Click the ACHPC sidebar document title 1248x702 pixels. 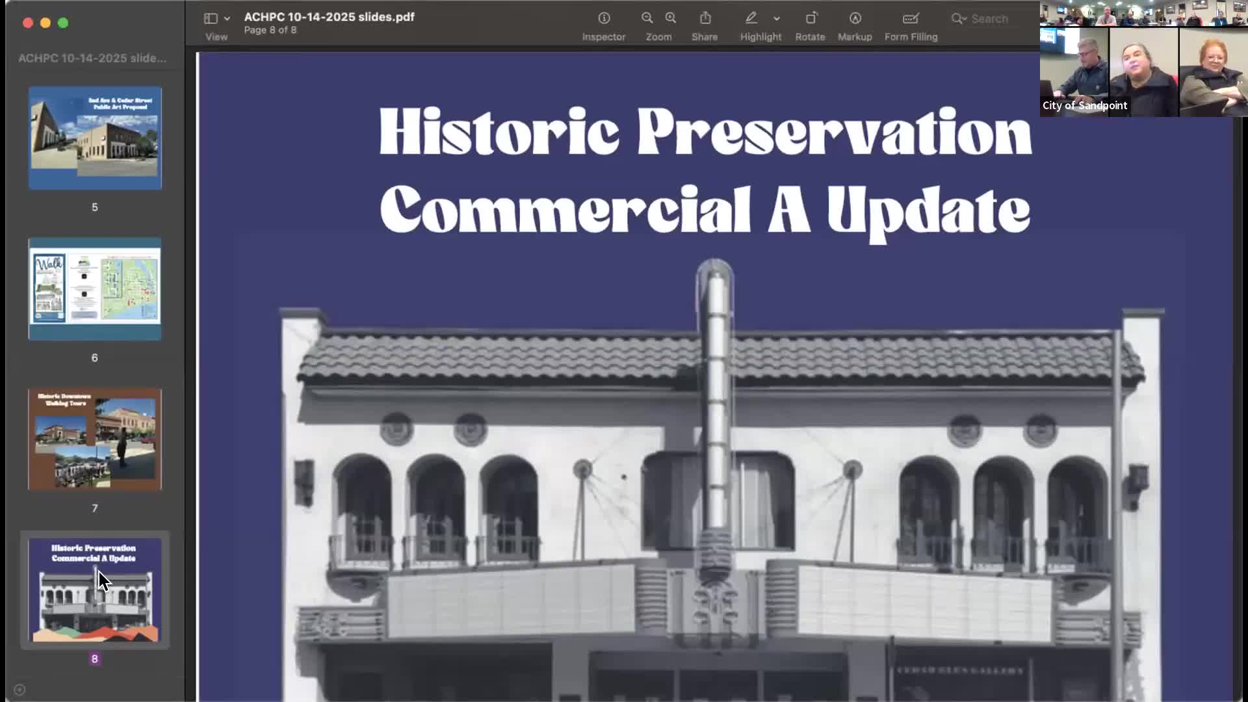tap(92, 58)
